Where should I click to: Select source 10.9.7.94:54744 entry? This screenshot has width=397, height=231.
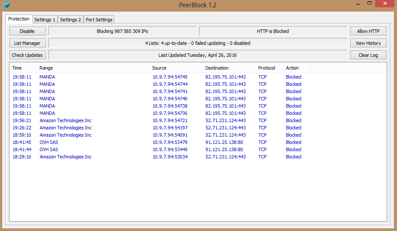point(170,84)
